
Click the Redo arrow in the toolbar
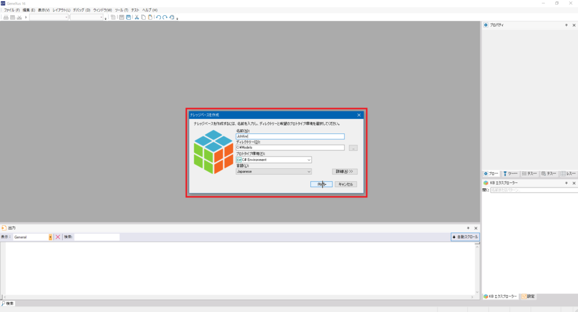point(165,17)
